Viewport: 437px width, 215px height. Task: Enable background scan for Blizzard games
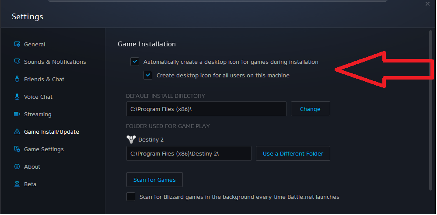pos(131,197)
